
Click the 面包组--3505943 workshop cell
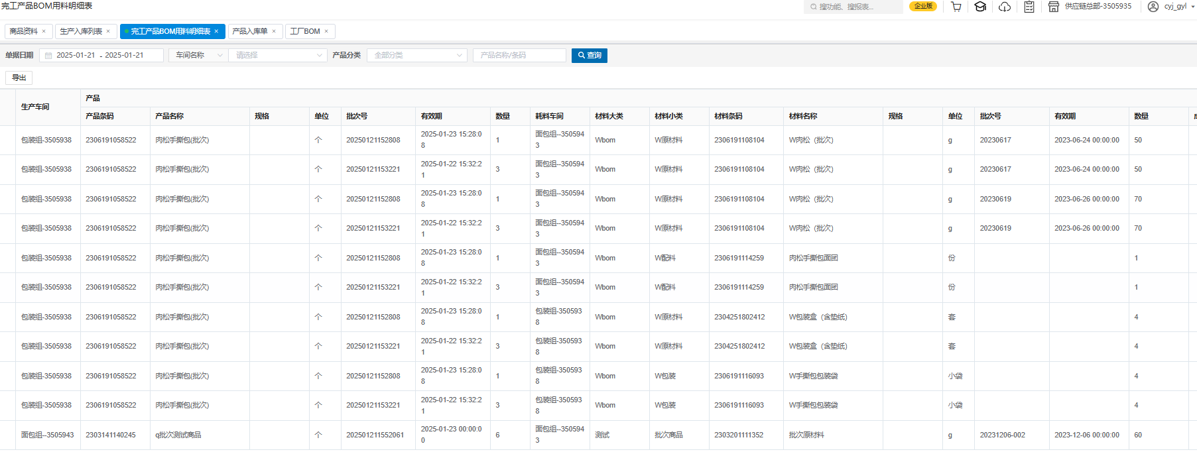click(x=47, y=435)
